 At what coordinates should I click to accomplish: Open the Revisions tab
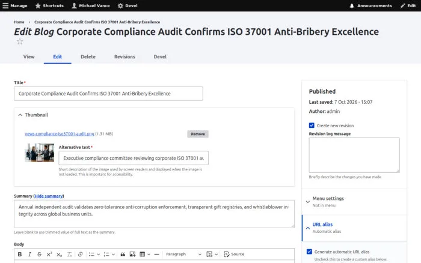[124, 57]
